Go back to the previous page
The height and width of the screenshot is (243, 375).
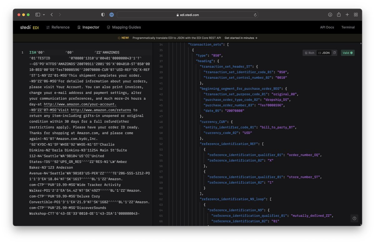point(52,15)
